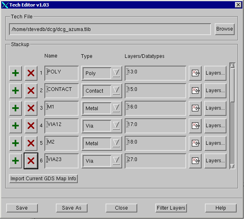Edit the 27:0 layers field

pyautogui.click(x=156, y=161)
